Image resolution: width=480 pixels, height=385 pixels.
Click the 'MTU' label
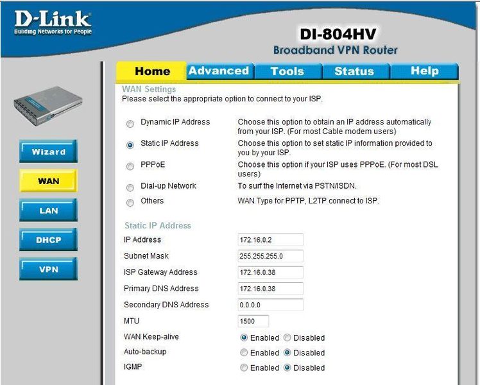132,321
